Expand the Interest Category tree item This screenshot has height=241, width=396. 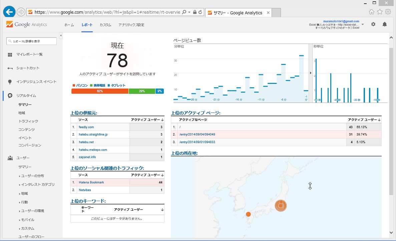(20, 185)
